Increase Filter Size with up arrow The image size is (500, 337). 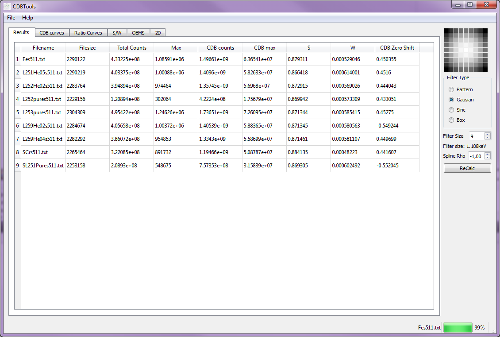tap(487, 134)
